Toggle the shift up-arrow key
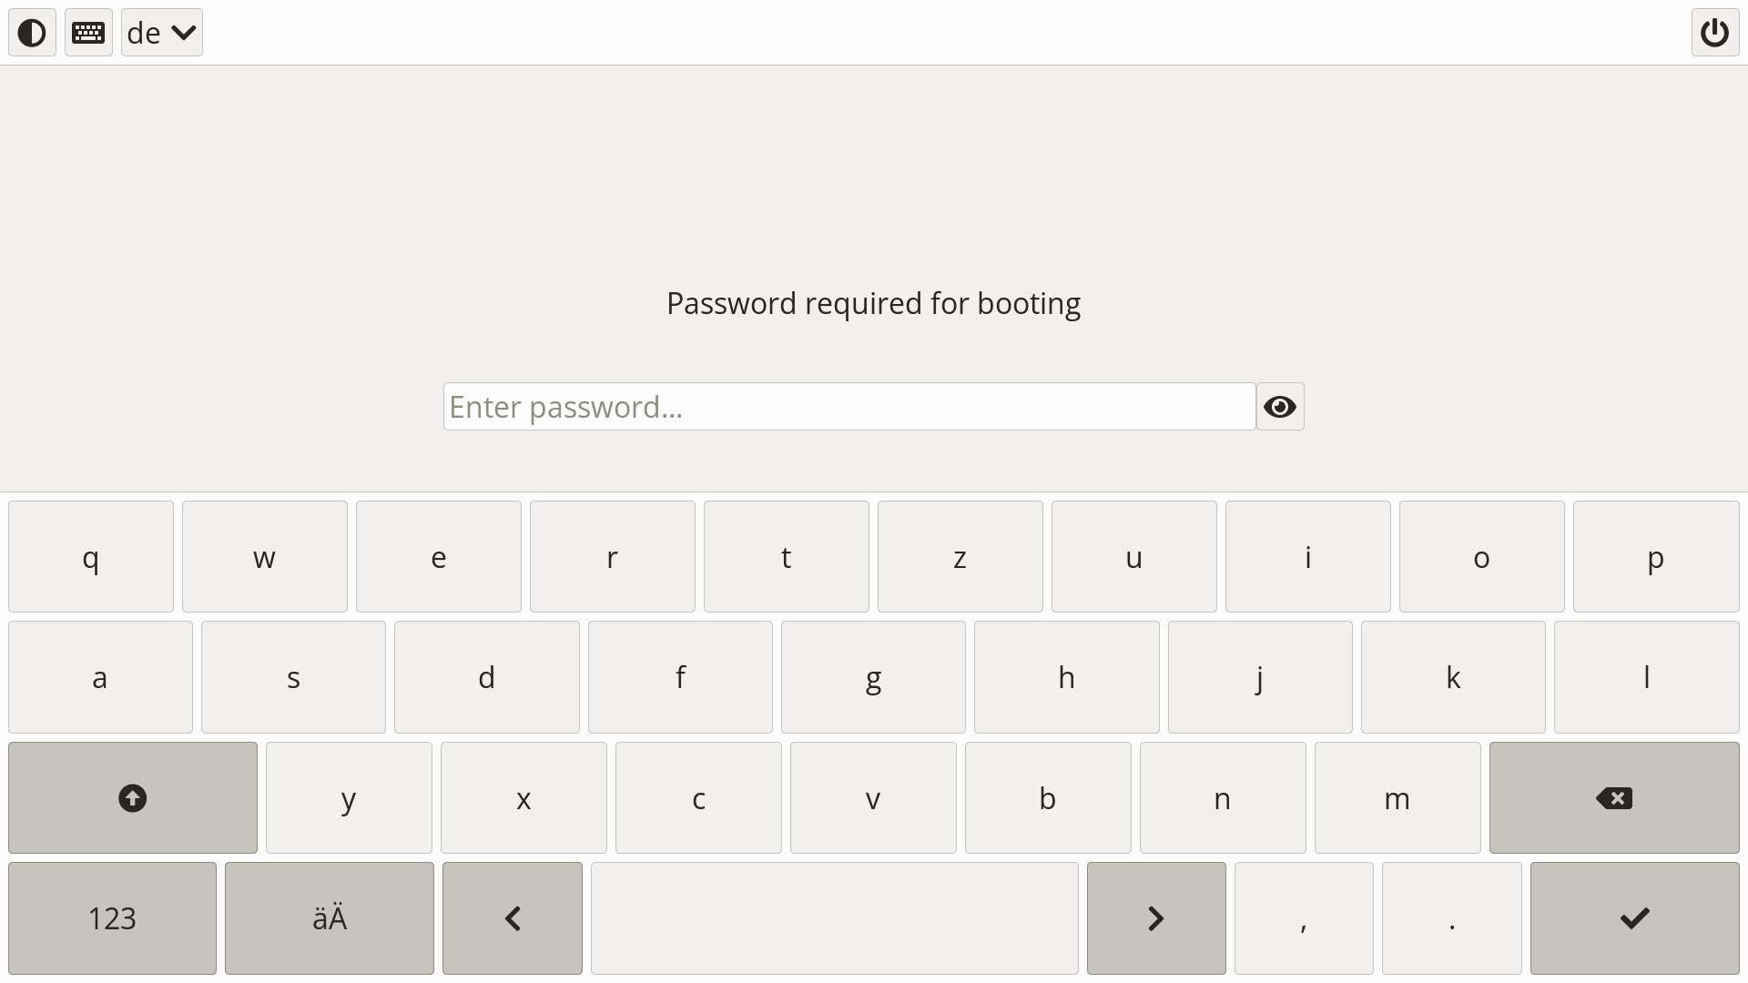The height and width of the screenshot is (983, 1748). click(133, 798)
